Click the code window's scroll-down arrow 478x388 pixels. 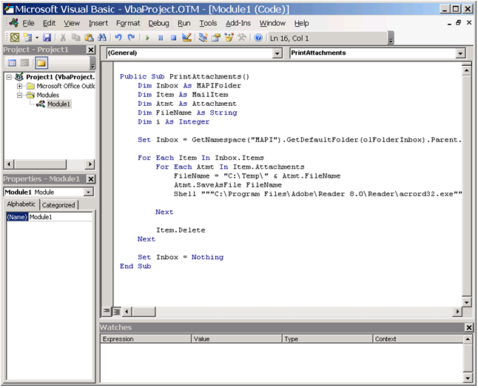tap(467, 302)
